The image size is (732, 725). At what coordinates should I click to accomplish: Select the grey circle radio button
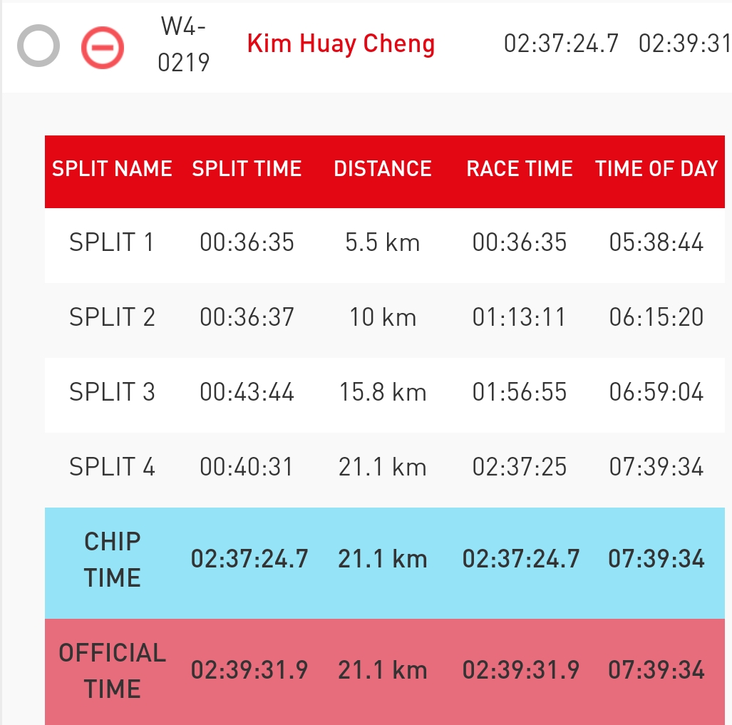coord(38,46)
